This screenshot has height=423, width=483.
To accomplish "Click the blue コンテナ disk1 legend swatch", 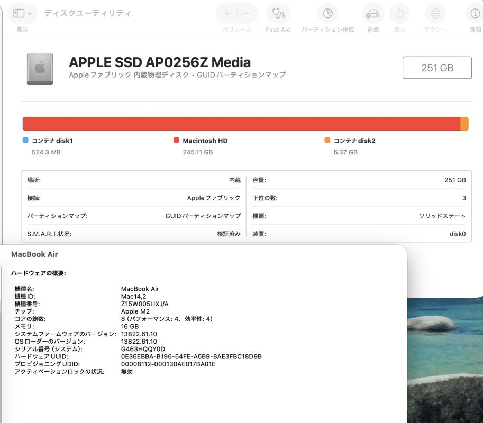I will (25, 141).
